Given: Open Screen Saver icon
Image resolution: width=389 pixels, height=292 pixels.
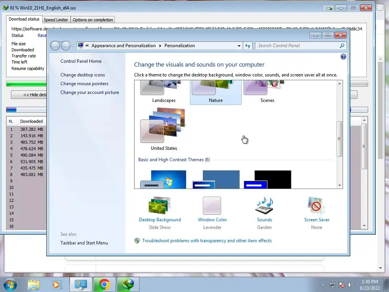Looking at the screenshot, I should click(x=316, y=205).
